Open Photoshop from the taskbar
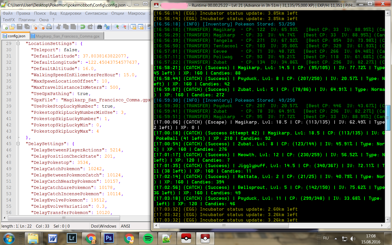This screenshot has height=245, width=392. (x=109, y=239)
